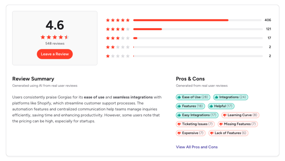Click the thumbs-down icon on Learning Curve
This screenshot has height=161, width=285.
[x=224, y=115]
